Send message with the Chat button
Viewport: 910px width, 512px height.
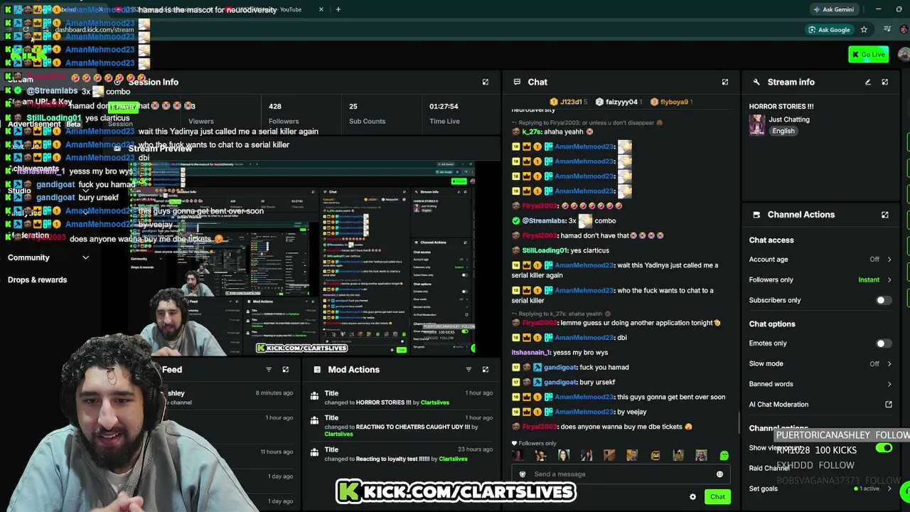pyautogui.click(x=717, y=497)
